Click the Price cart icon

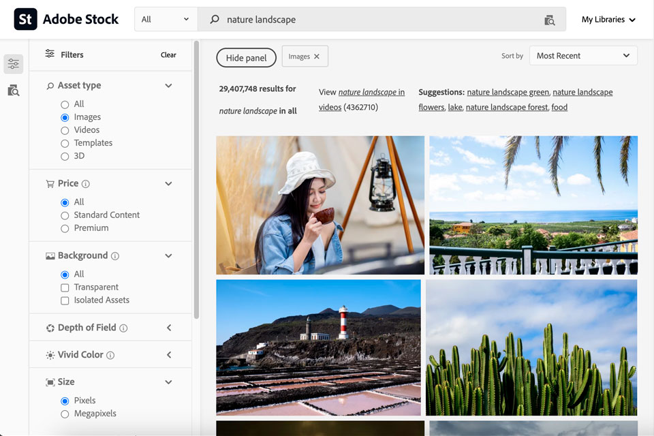(50, 184)
